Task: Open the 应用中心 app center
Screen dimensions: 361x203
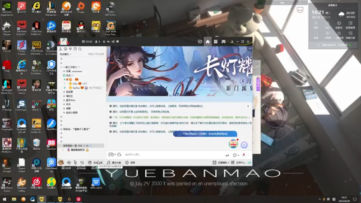Action: (x=238, y=162)
